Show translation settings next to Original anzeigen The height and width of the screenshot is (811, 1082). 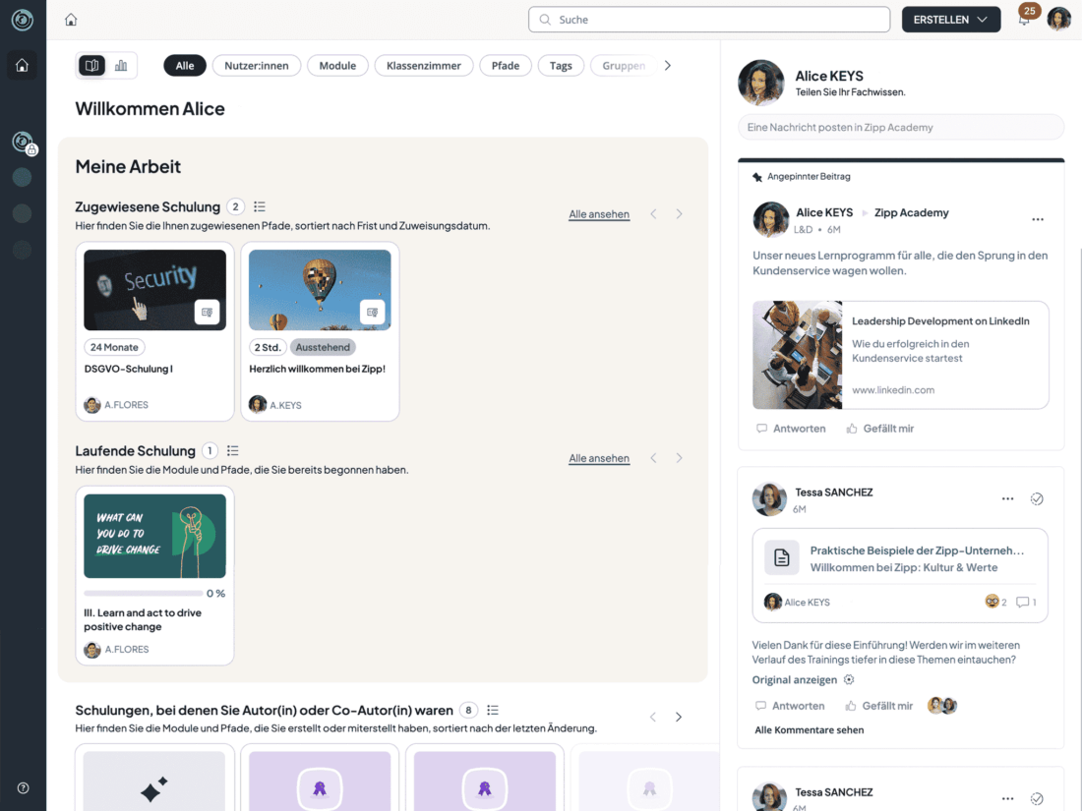(849, 680)
